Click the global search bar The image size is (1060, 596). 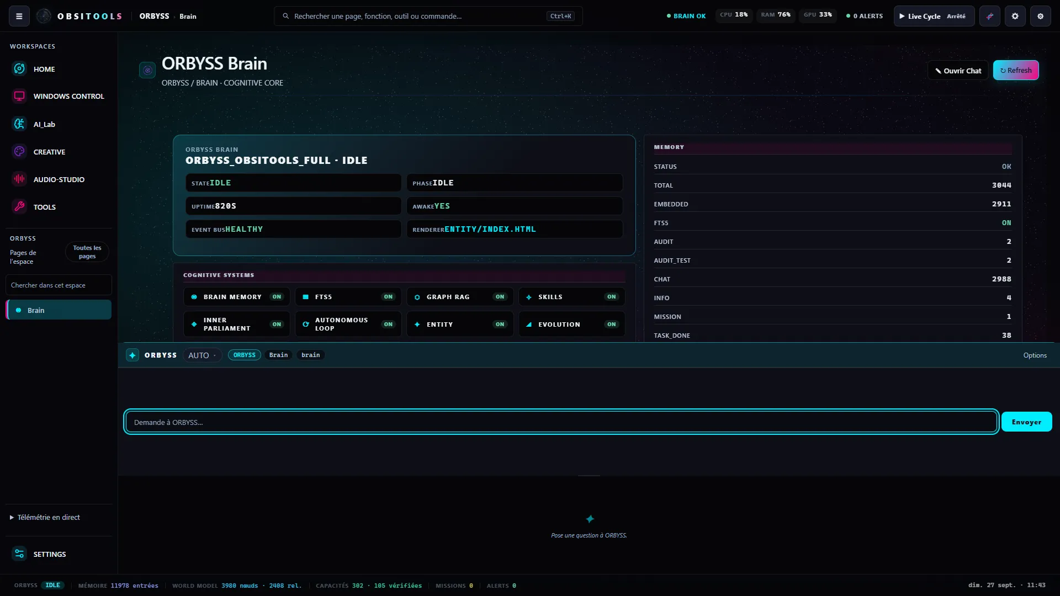click(x=428, y=16)
